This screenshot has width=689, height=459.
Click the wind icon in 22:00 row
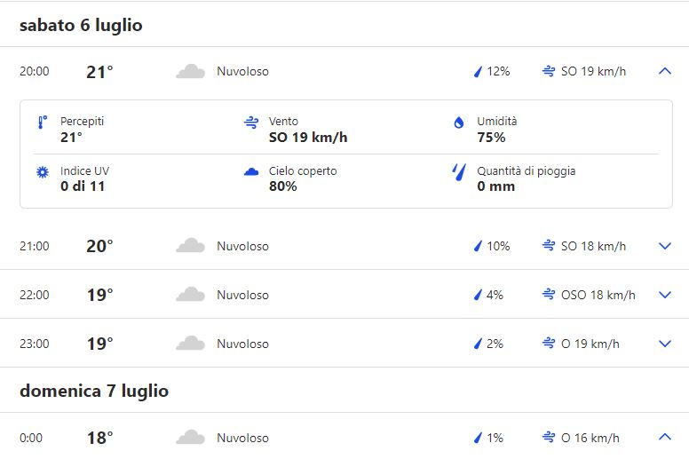click(x=549, y=295)
